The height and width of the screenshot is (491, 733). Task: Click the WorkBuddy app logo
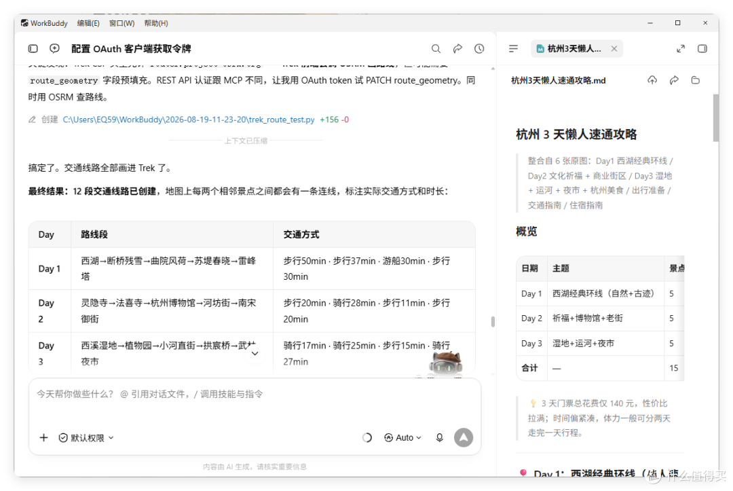24,23
